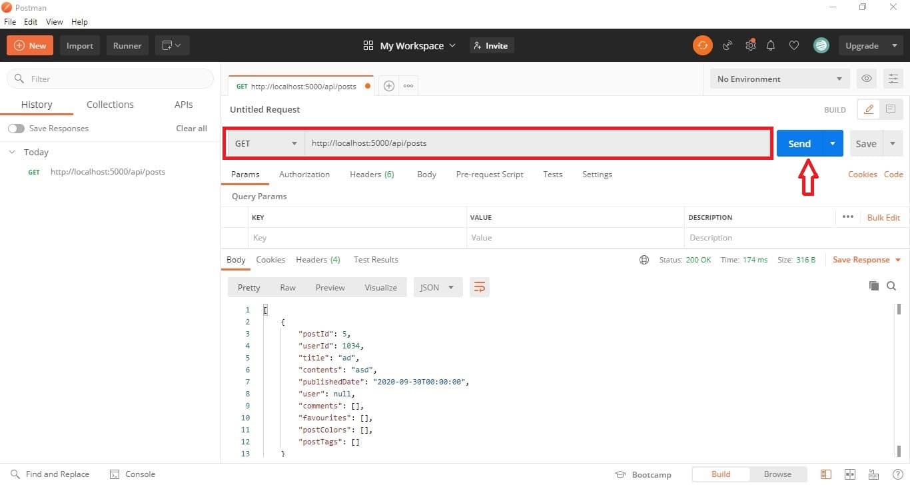Open the user avatar menu
Viewport: 910px width, 485px height.
click(821, 45)
